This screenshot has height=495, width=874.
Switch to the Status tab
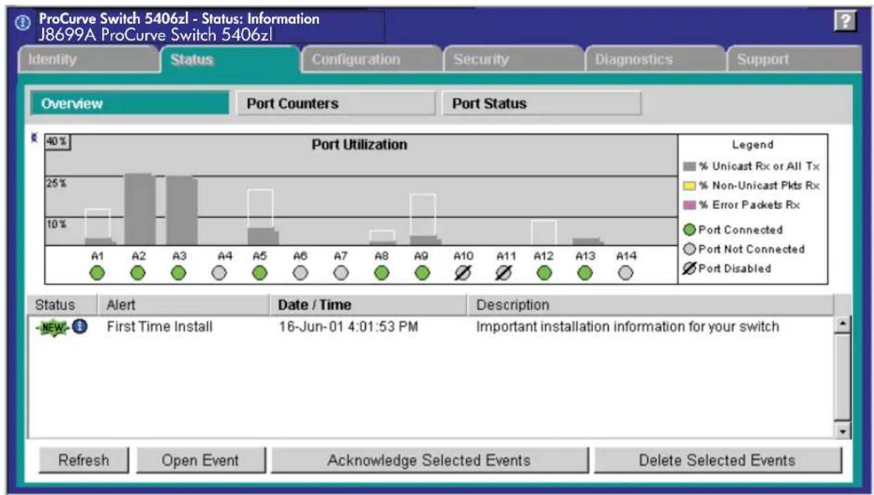tap(229, 60)
